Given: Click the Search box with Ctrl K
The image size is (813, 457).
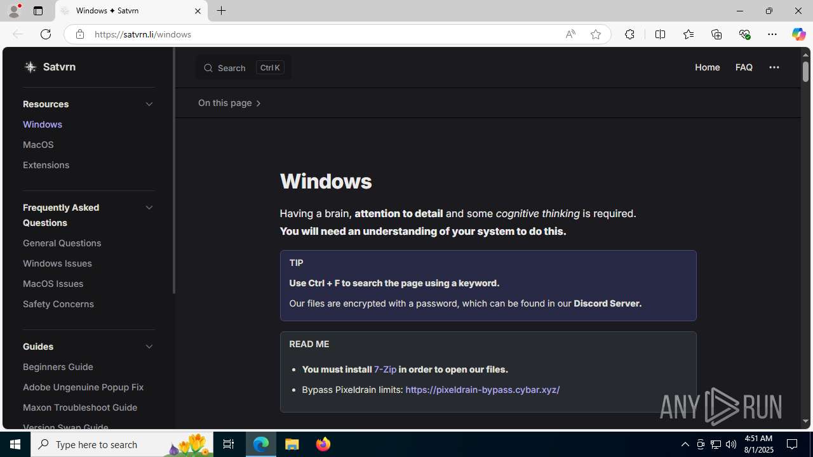Looking at the screenshot, I should (243, 68).
